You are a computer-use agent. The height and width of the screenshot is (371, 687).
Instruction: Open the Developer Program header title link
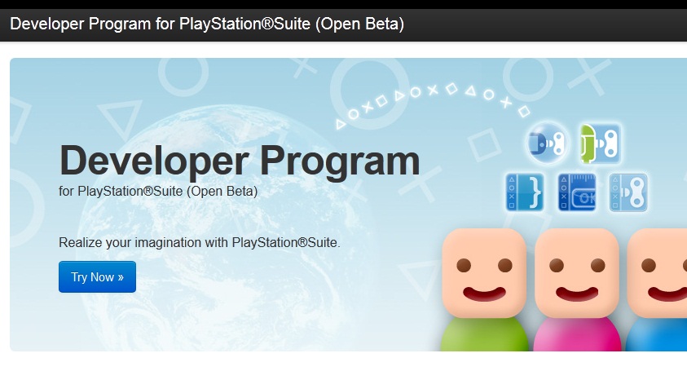pyautogui.click(x=207, y=24)
